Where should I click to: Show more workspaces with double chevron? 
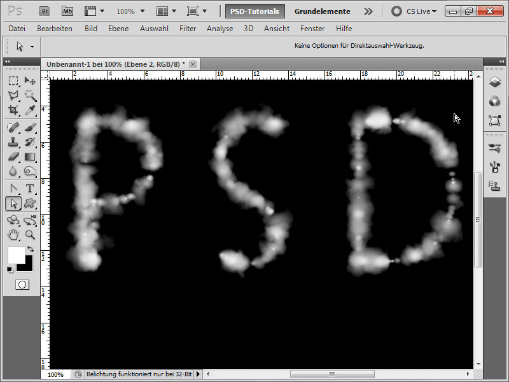tap(368, 11)
